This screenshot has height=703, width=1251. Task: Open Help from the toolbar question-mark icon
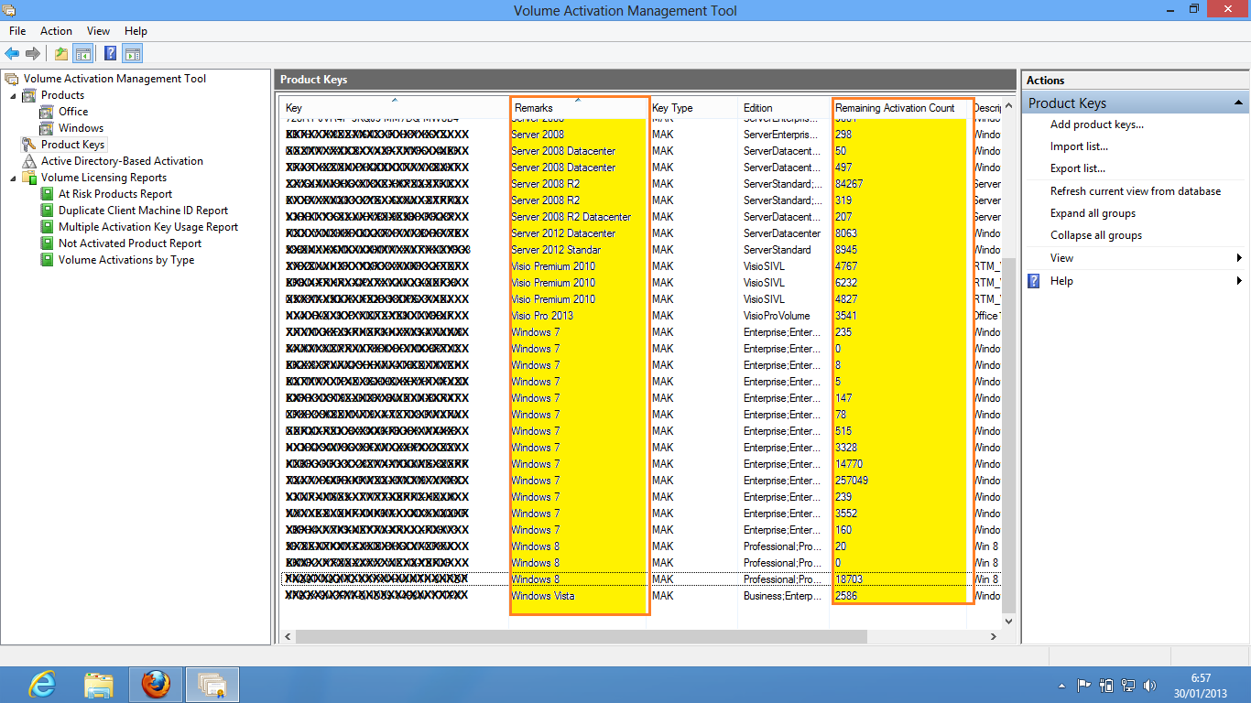coord(108,53)
